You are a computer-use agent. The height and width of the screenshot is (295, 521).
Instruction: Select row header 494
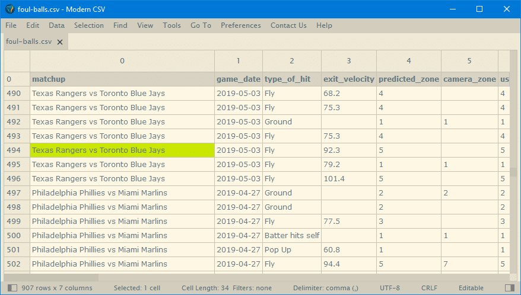(17, 150)
